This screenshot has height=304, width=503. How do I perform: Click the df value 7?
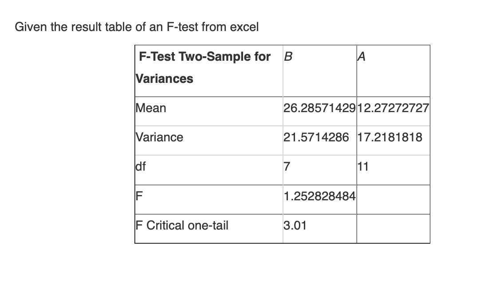287,167
